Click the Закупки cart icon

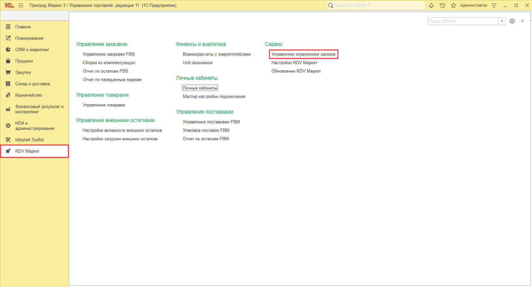coord(8,72)
